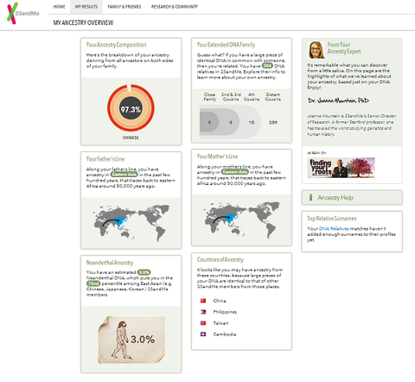
Task: Click the Mother's Line world map
Action: click(x=242, y=220)
